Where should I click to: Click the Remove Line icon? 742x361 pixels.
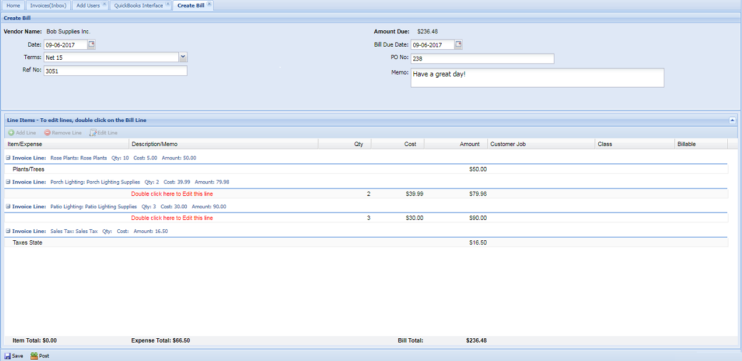point(47,132)
